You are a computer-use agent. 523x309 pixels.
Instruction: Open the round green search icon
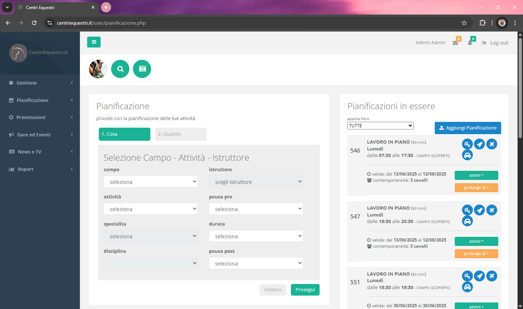(x=120, y=69)
